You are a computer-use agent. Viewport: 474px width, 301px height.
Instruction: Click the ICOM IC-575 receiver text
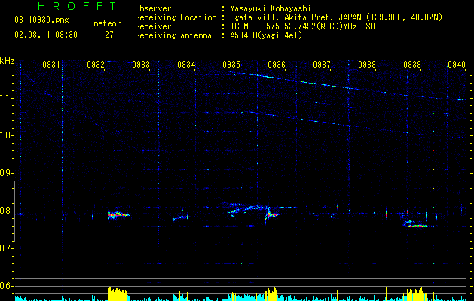[302, 26]
